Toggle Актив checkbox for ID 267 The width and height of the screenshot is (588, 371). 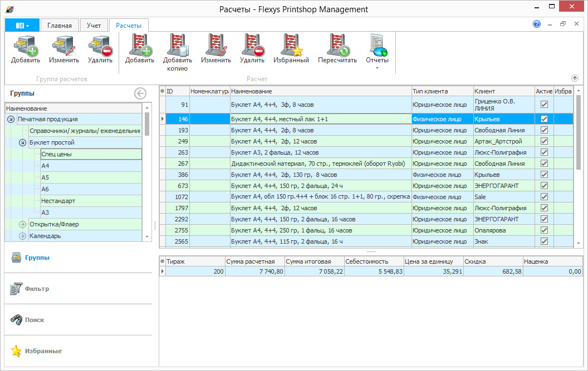coord(544,164)
